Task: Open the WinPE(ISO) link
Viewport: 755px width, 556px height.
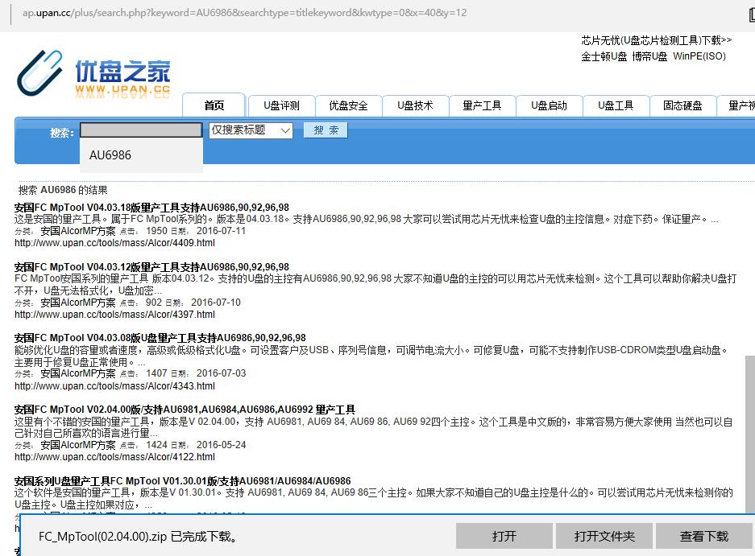Action: coord(700,56)
